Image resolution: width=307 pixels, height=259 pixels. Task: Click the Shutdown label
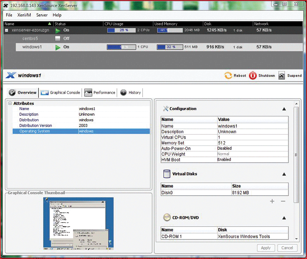267,76
